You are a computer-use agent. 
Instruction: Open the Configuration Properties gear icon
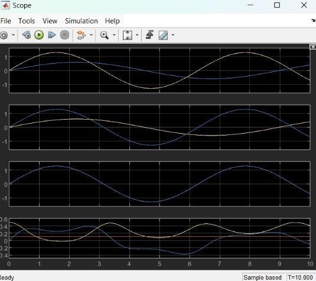tap(4, 35)
